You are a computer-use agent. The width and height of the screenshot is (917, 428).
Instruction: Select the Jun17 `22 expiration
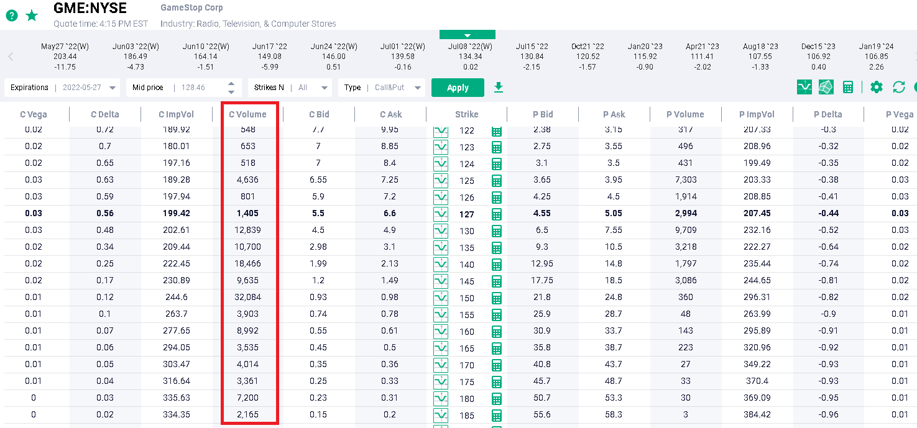click(270, 57)
